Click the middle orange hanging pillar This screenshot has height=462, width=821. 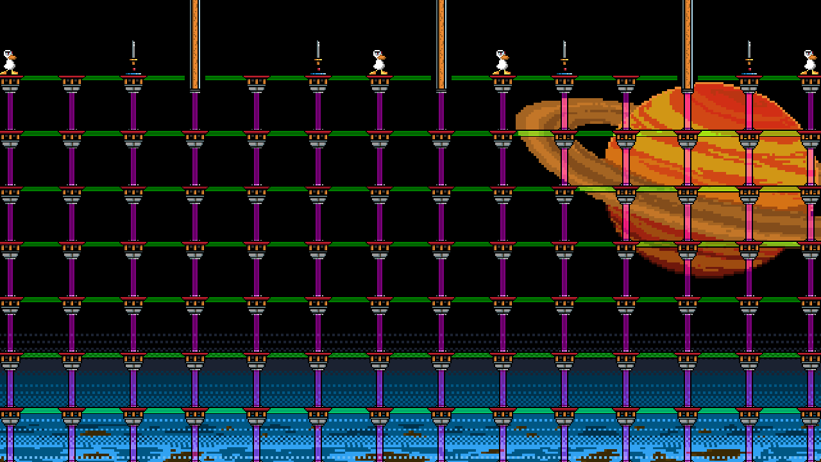click(x=441, y=45)
